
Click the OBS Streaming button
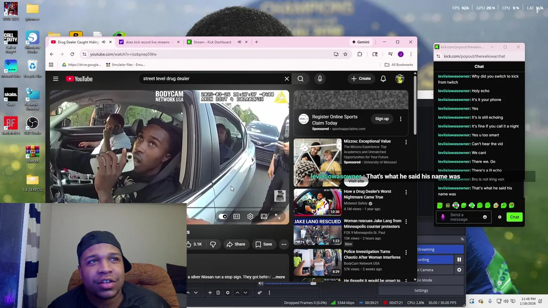coord(440,249)
